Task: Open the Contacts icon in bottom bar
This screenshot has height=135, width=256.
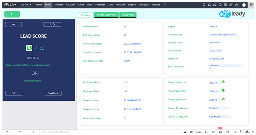Action: [33, 132]
